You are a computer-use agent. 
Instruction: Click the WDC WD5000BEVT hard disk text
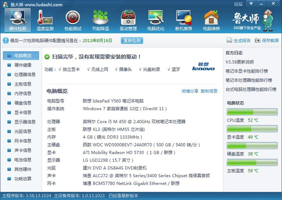pyautogui.click(x=141, y=145)
